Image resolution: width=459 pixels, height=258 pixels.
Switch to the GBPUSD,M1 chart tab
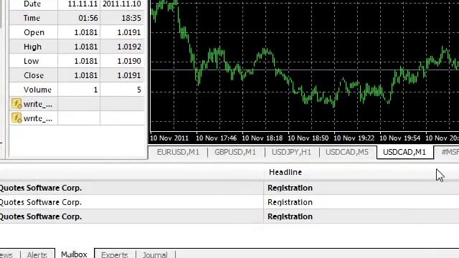point(235,152)
